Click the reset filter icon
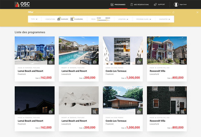 click(173, 12)
